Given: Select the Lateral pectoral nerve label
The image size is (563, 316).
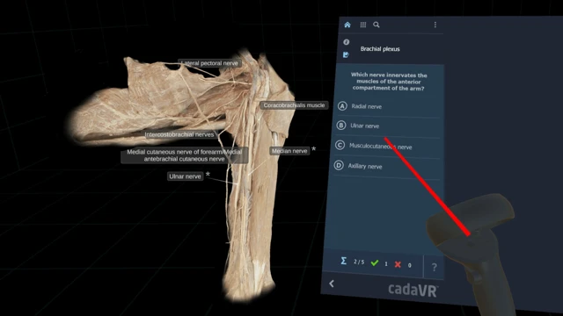Looking at the screenshot, I should (x=209, y=63).
